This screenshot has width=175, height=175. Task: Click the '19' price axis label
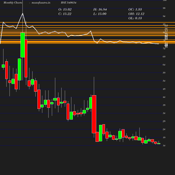[164, 138]
